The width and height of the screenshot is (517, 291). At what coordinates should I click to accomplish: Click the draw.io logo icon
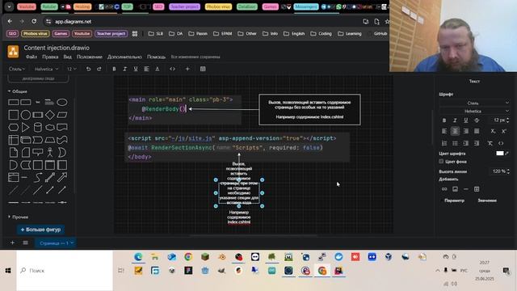(x=13, y=52)
